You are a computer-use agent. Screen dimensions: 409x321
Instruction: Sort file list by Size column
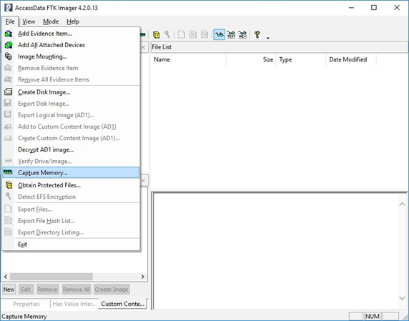251,59
